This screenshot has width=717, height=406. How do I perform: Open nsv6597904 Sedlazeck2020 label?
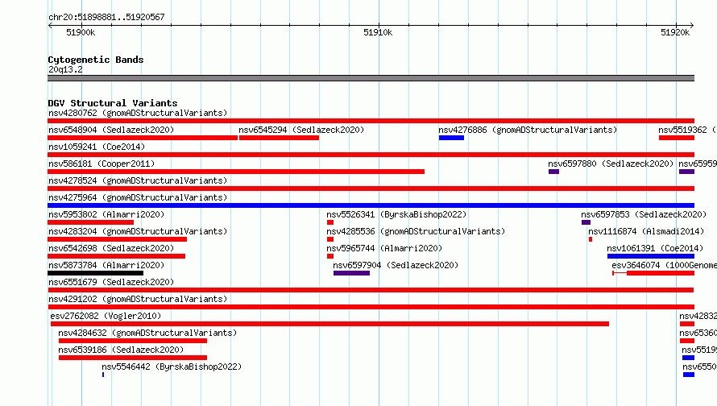396,265
